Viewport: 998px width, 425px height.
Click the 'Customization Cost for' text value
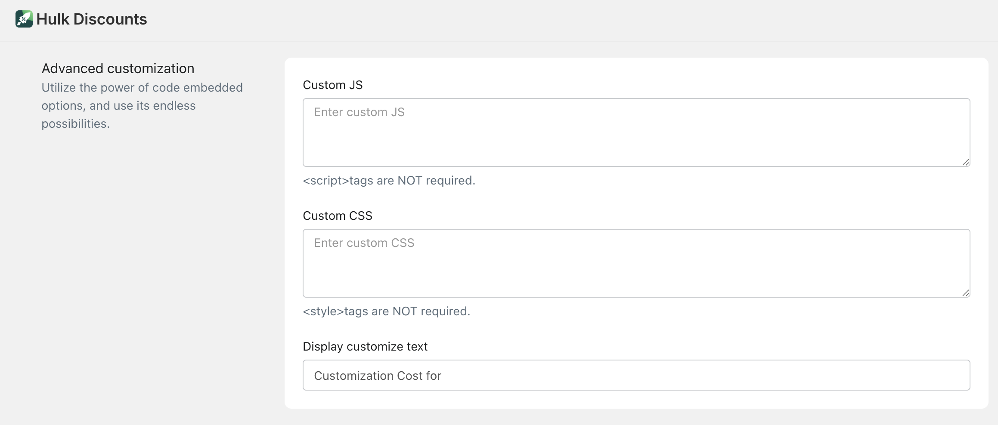pyautogui.click(x=377, y=376)
